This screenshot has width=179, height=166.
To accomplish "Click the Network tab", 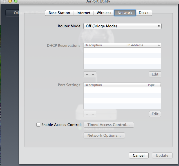I will (x=125, y=13).
